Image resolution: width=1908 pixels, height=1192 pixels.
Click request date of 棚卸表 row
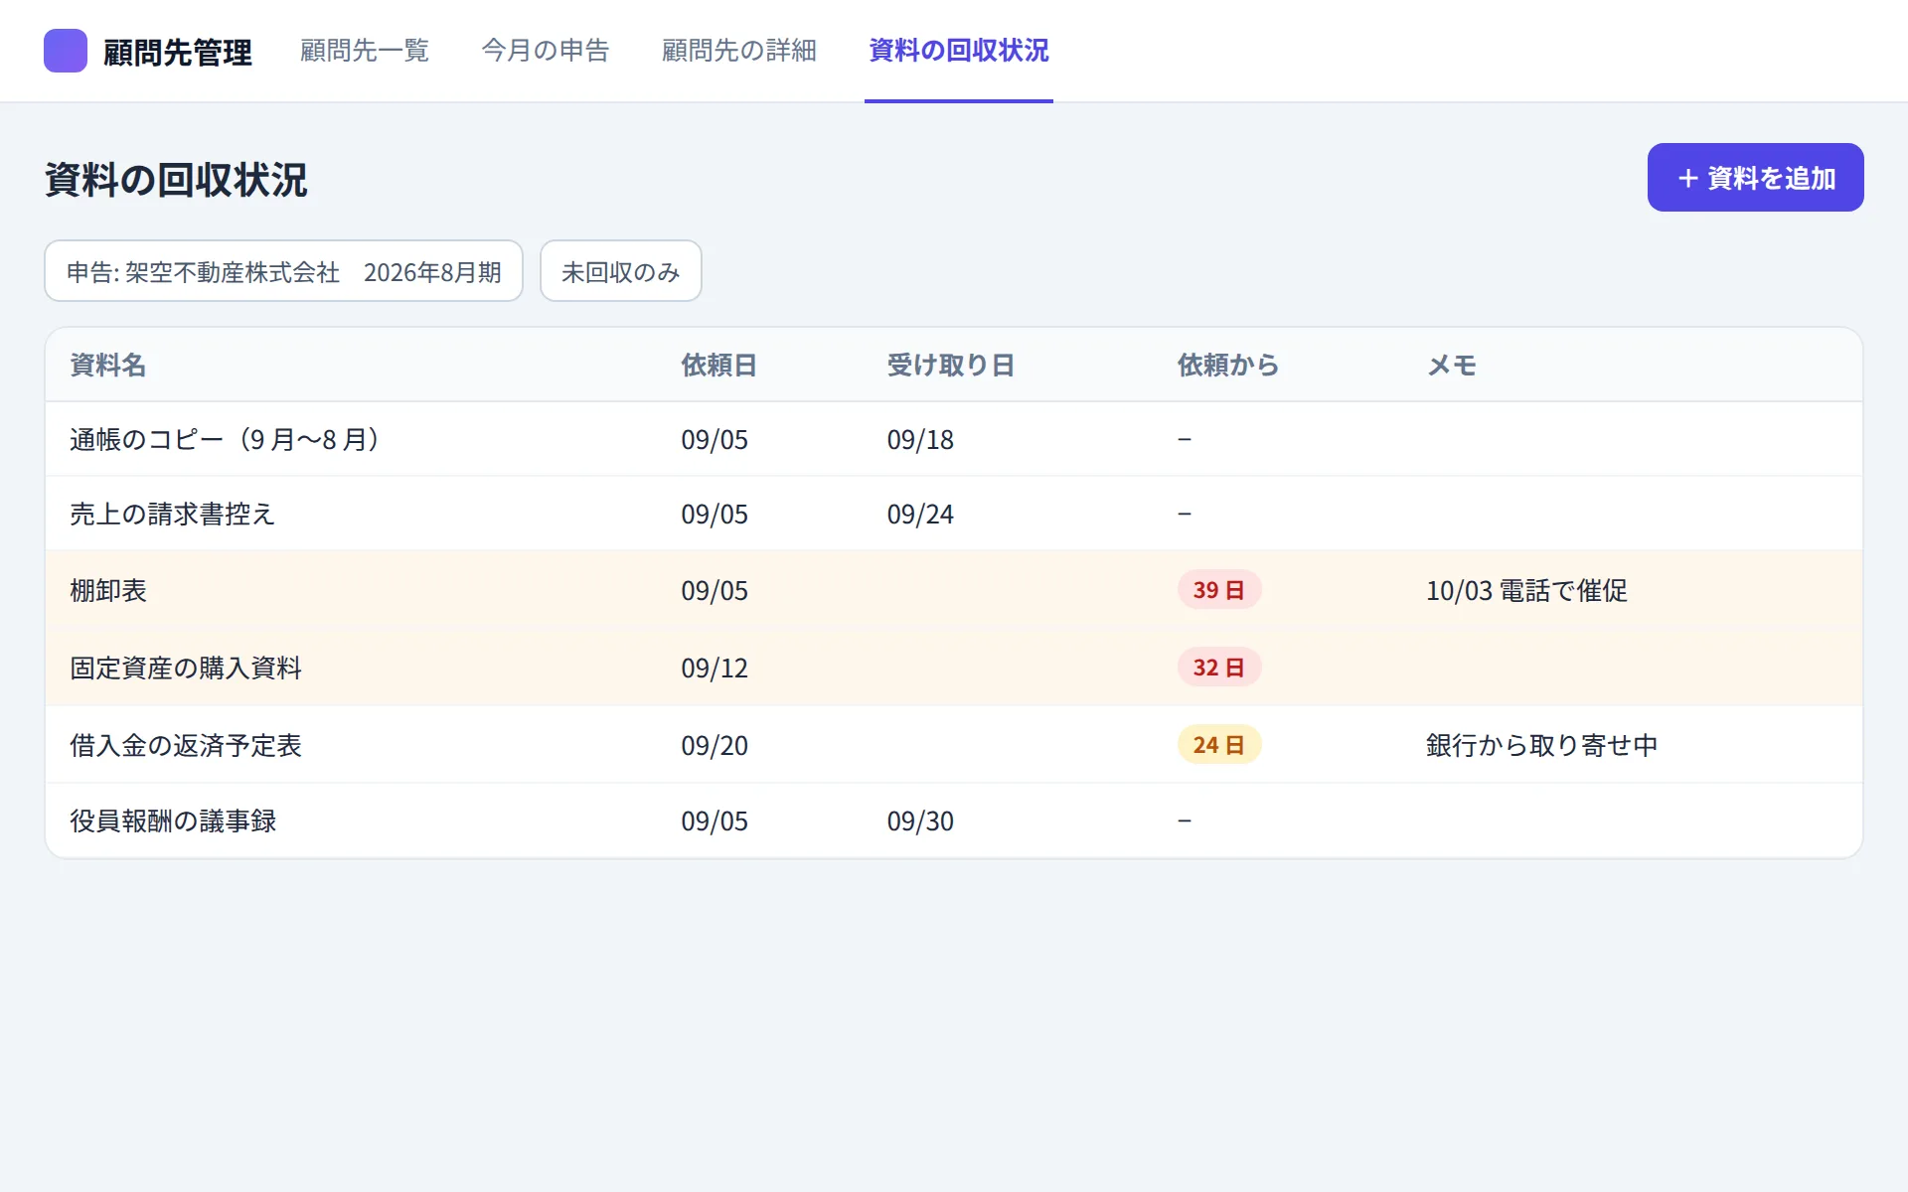[715, 591]
